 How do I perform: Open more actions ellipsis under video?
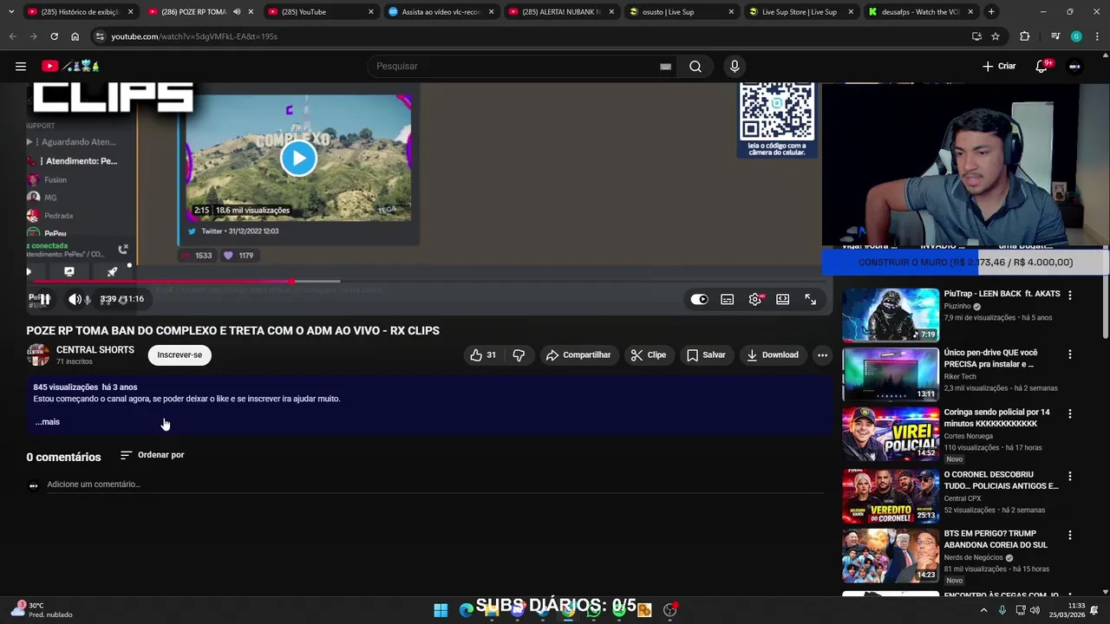click(x=822, y=354)
